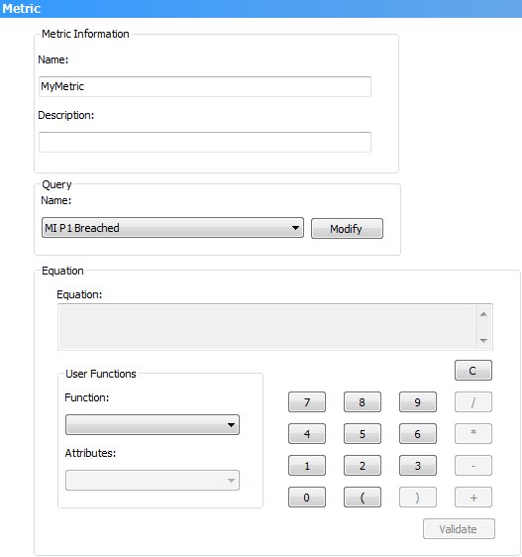Open the Attributes dropdown
Screen dimensions: 522x557
(x=153, y=481)
